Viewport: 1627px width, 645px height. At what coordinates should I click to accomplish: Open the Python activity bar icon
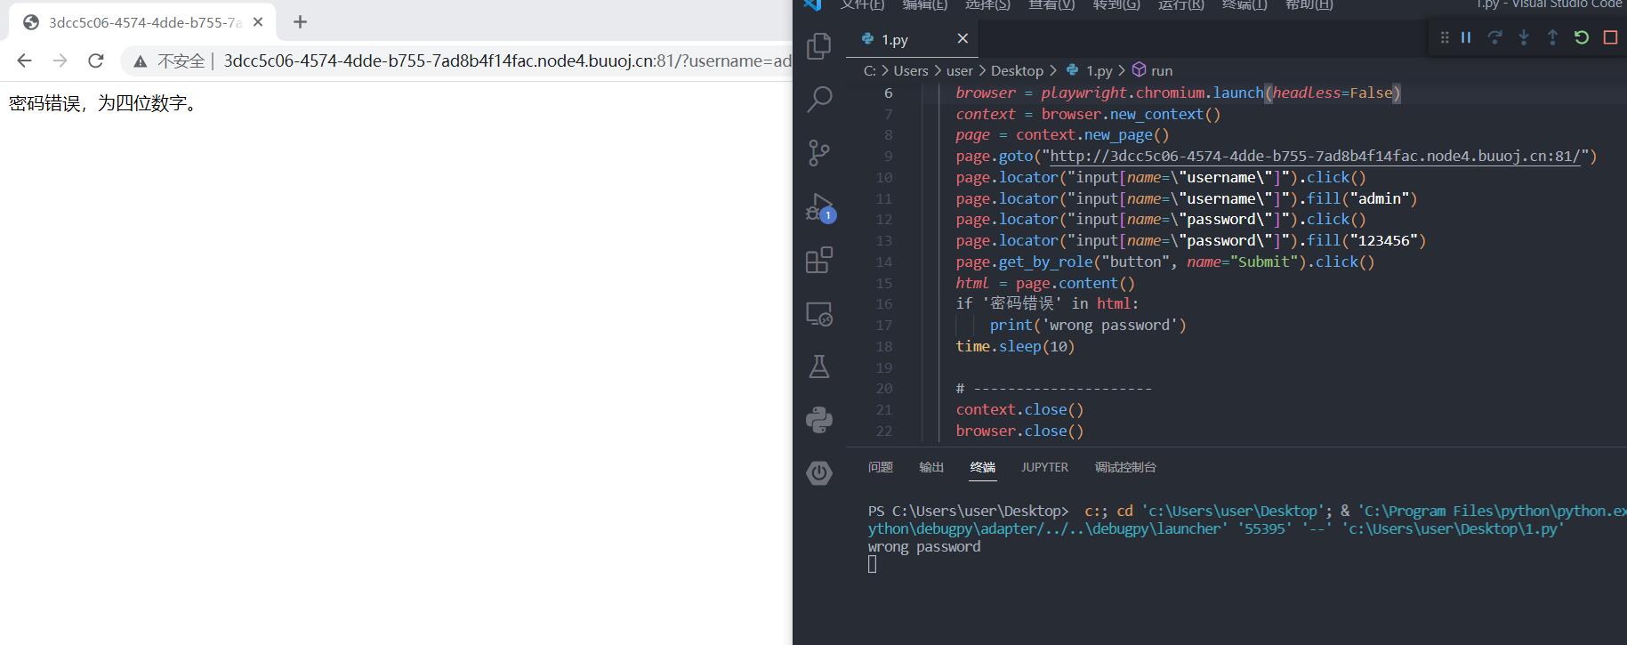pyautogui.click(x=818, y=420)
